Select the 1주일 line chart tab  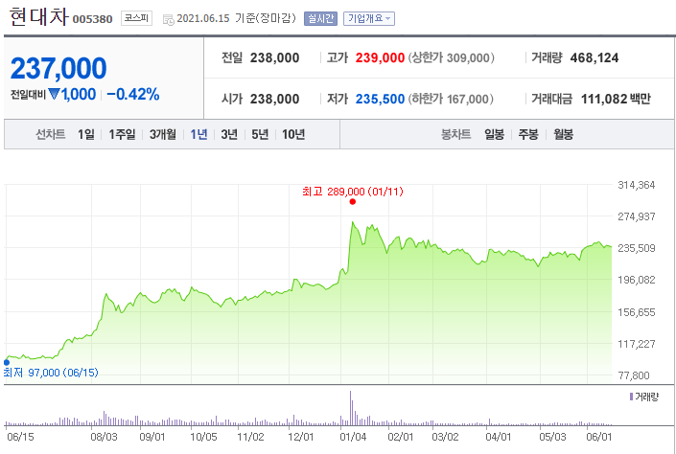coord(122,134)
